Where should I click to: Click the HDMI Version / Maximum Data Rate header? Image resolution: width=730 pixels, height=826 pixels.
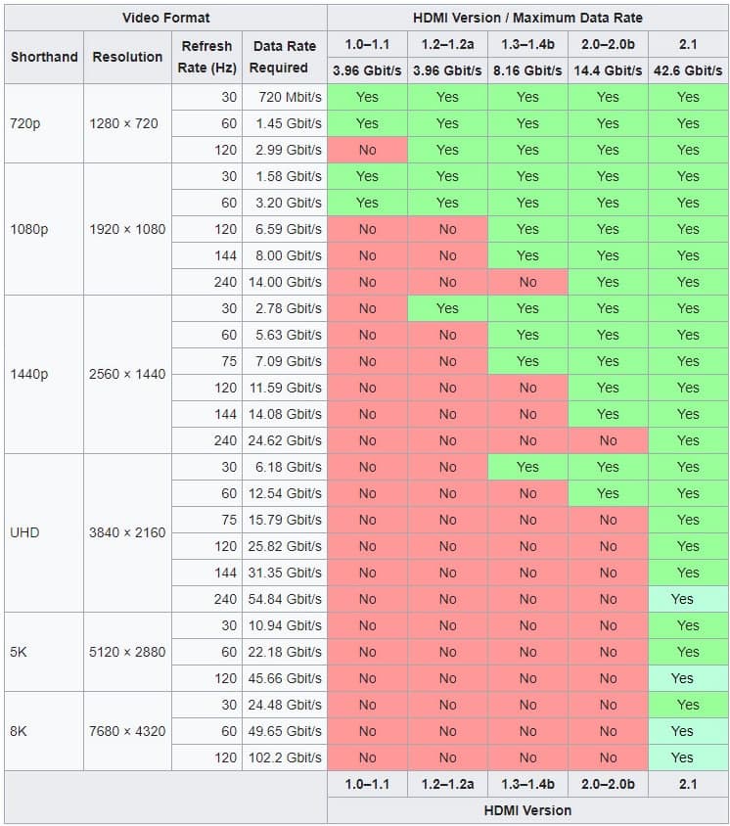click(527, 18)
